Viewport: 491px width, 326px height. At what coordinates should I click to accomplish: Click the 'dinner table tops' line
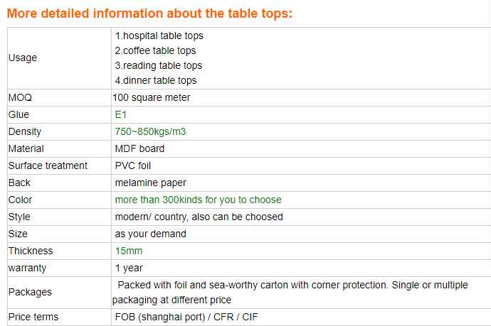pyautogui.click(x=156, y=80)
